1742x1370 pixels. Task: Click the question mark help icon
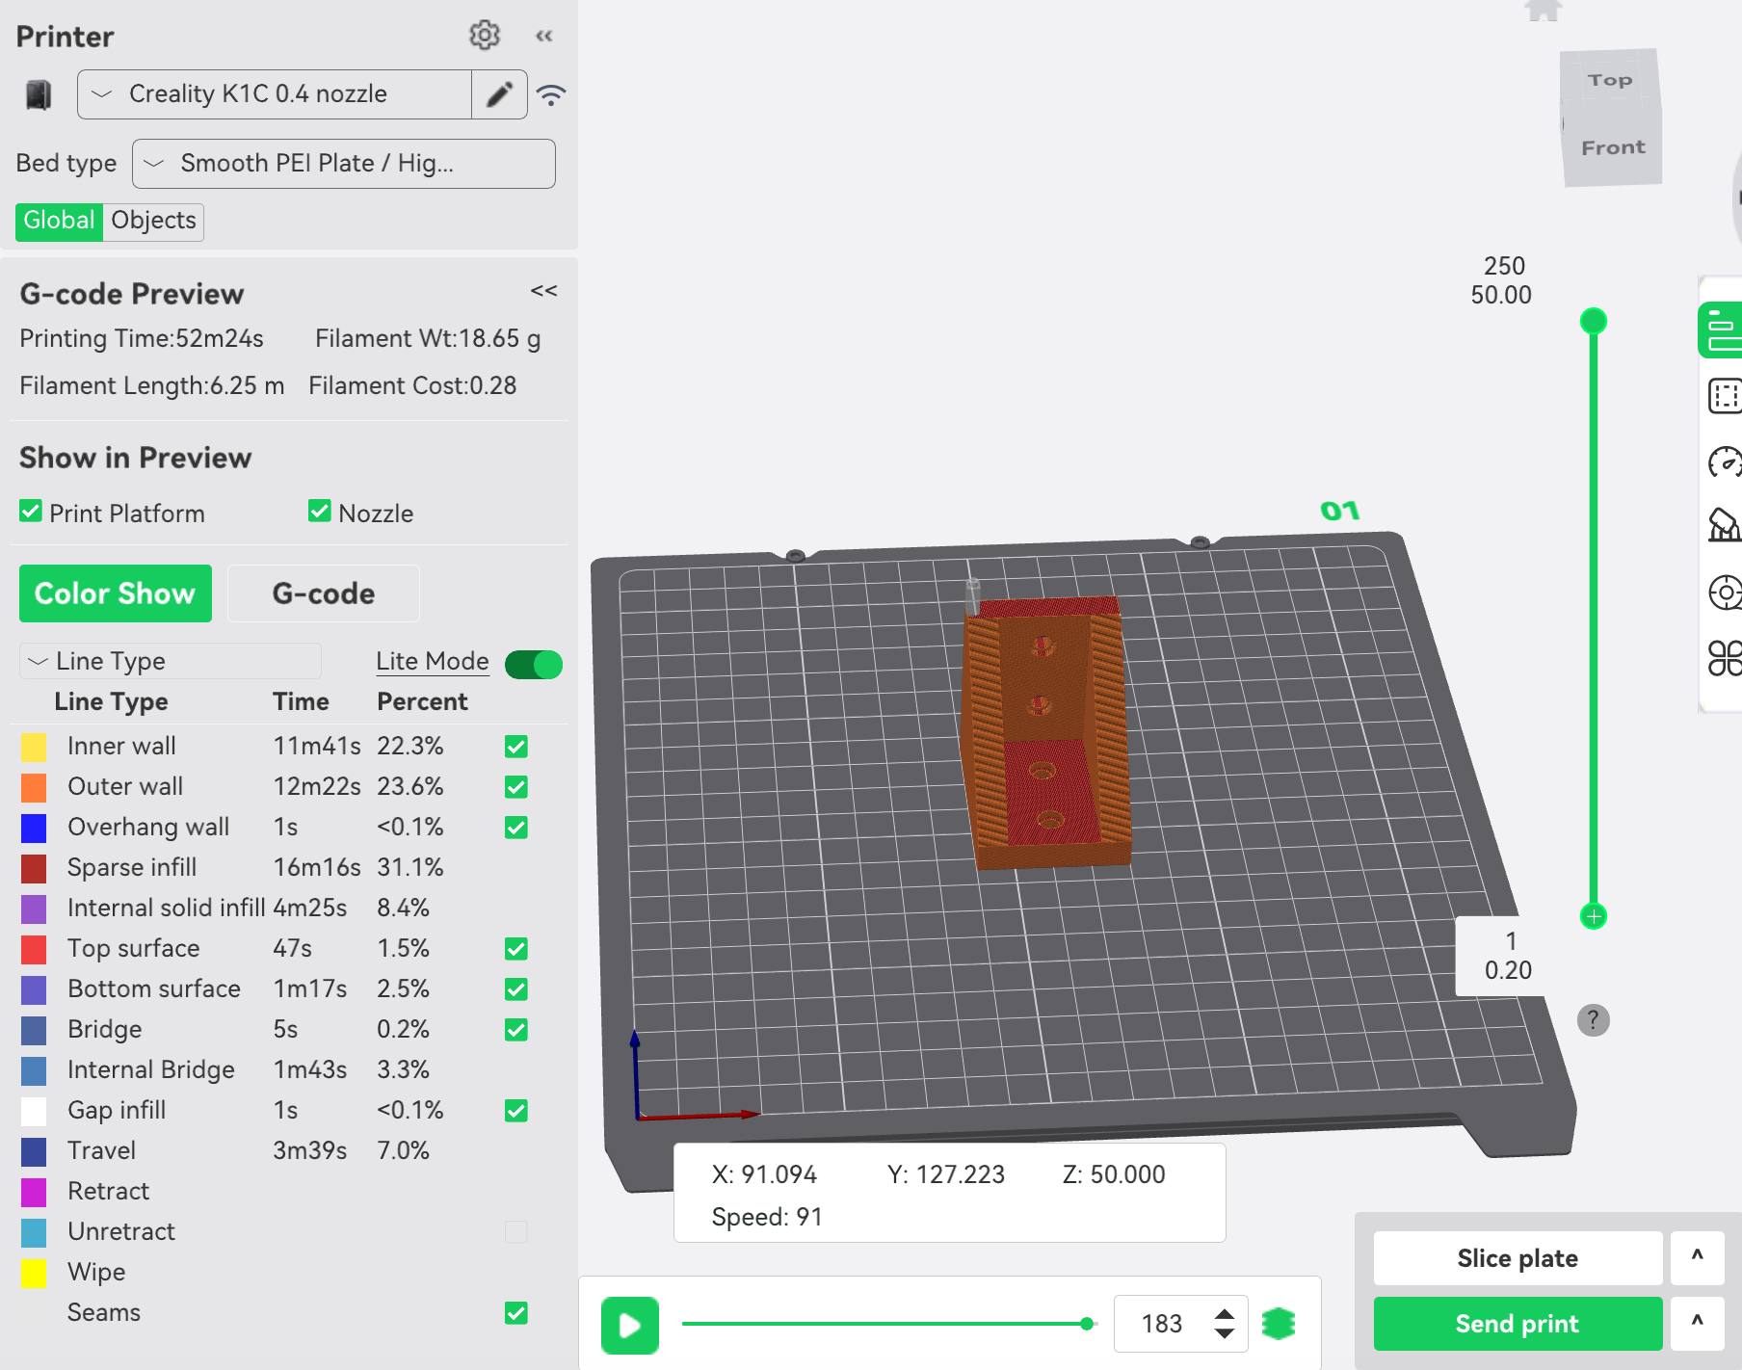coord(1593,1019)
